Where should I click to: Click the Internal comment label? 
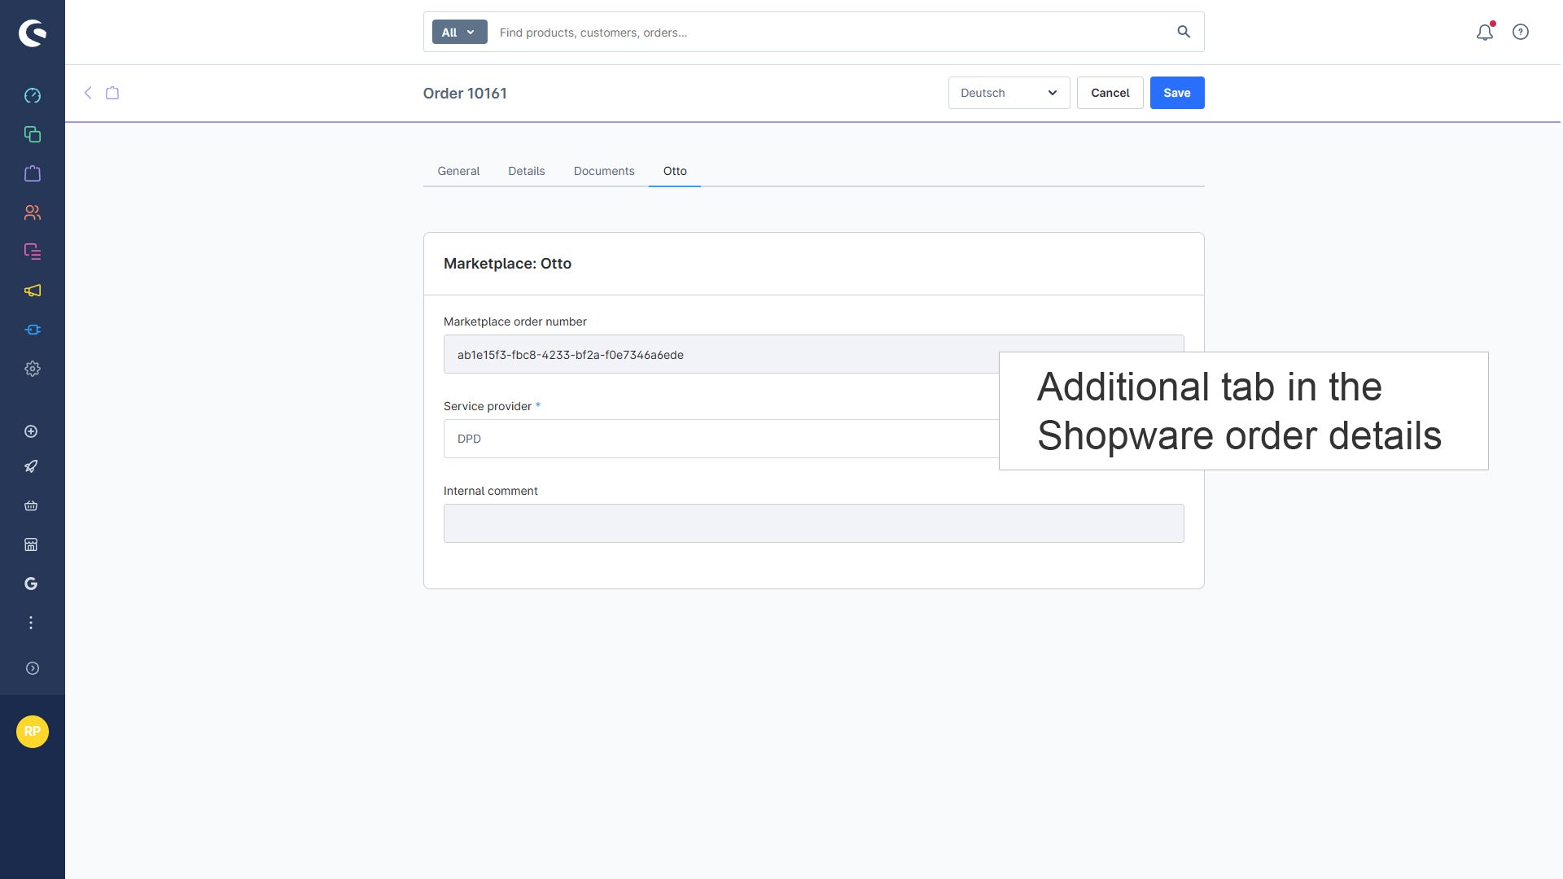[x=490, y=491]
